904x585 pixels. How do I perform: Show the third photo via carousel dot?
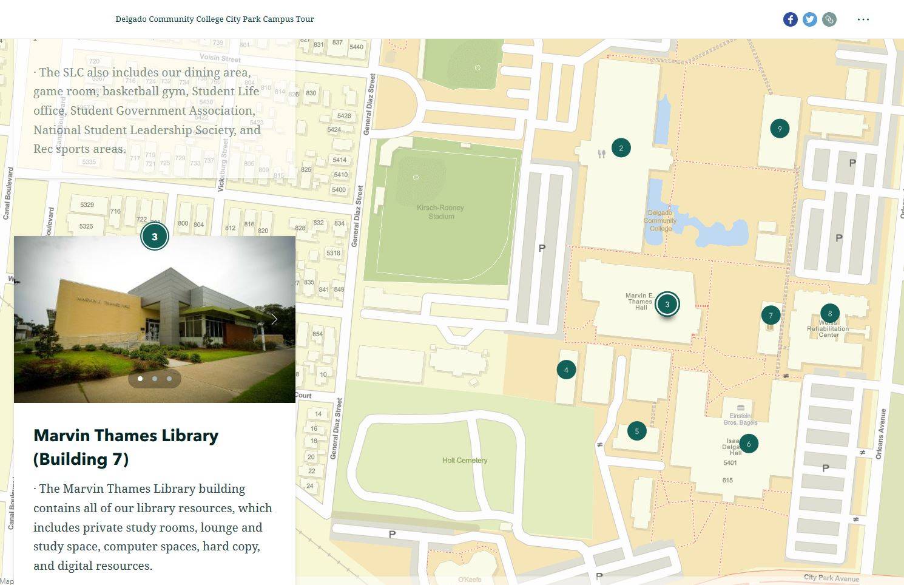(169, 379)
